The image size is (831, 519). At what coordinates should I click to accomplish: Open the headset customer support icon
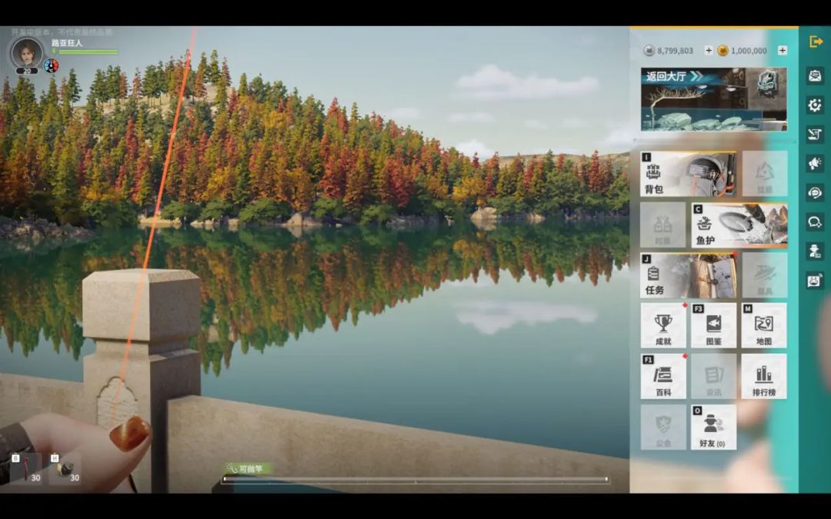pyautogui.click(x=815, y=193)
